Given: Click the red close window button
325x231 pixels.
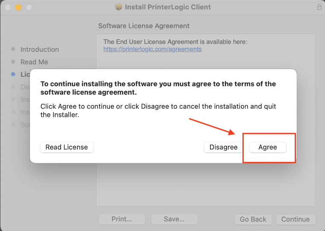Looking at the screenshot, I should (8, 7).
